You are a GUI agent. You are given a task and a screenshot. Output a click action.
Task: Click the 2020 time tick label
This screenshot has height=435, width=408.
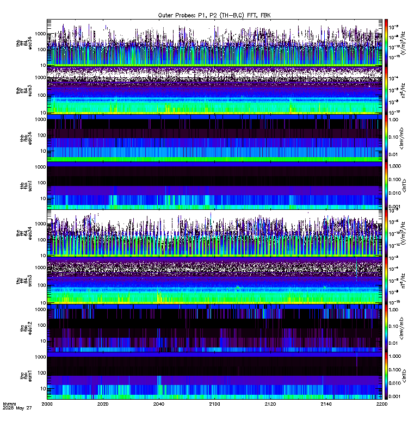103,404
